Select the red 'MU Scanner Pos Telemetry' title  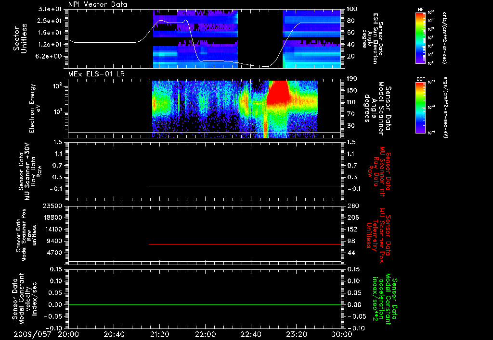tap(378, 235)
